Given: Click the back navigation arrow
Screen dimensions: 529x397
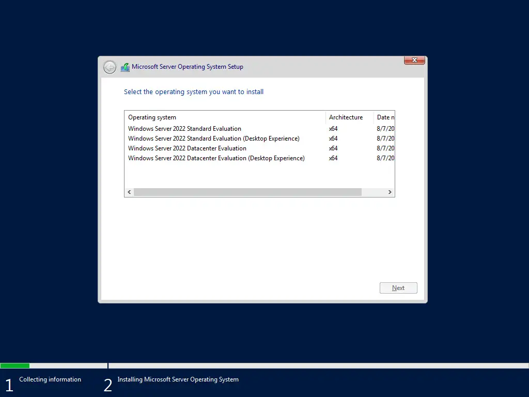Looking at the screenshot, I should [110, 67].
